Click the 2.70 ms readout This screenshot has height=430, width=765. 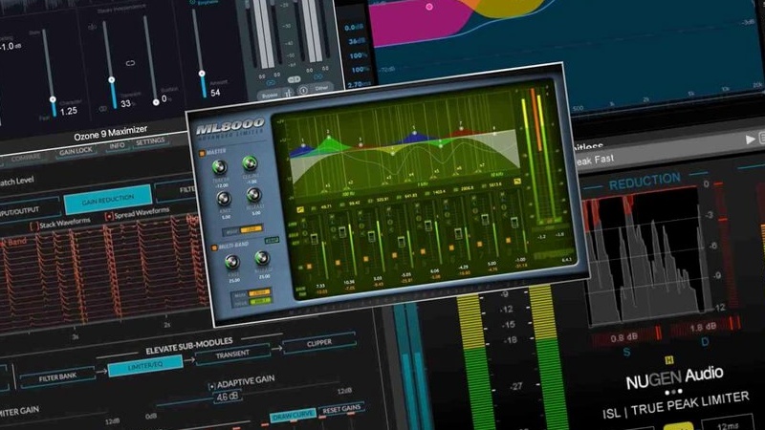tap(359, 84)
